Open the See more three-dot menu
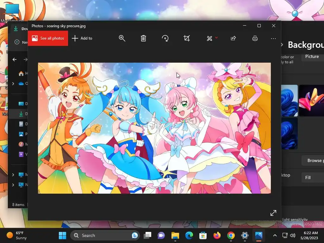 coord(273,38)
